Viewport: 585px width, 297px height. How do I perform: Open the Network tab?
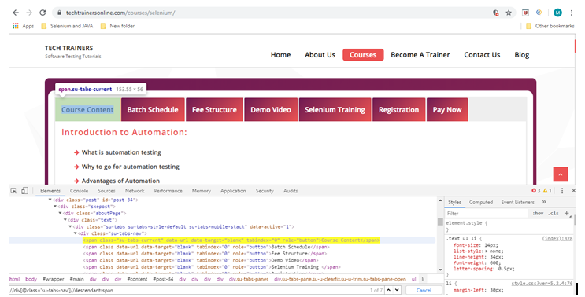(135, 191)
